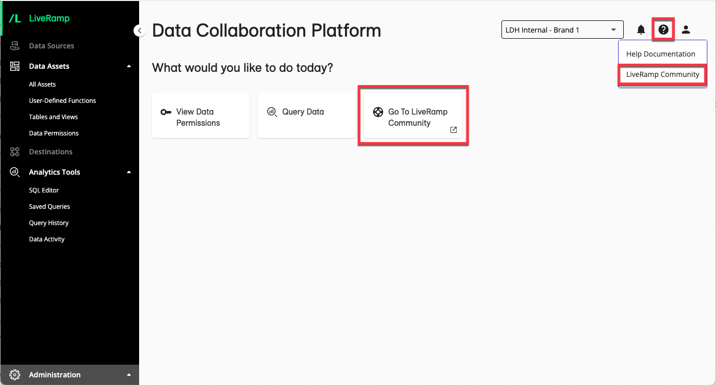Screen dimensions: 716x385
Task: Click the Administration menu label
Action: pyautogui.click(x=55, y=375)
